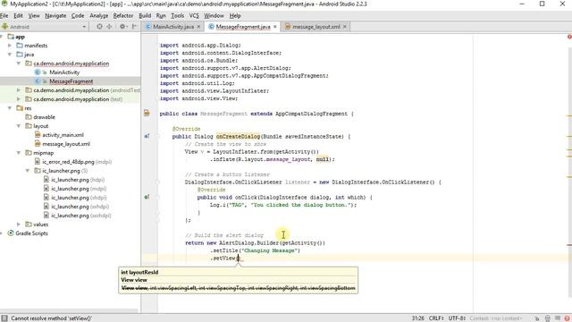Screen dimensions: 572x322
Task: Open the Navigate menu
Action: [55, 16]
